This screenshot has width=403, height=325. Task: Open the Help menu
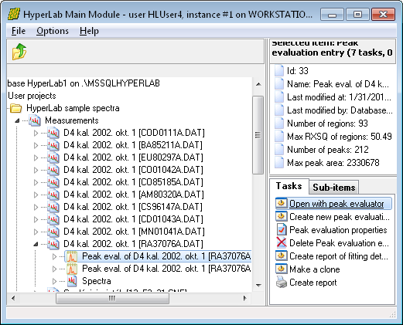click(x=89, y=31)
